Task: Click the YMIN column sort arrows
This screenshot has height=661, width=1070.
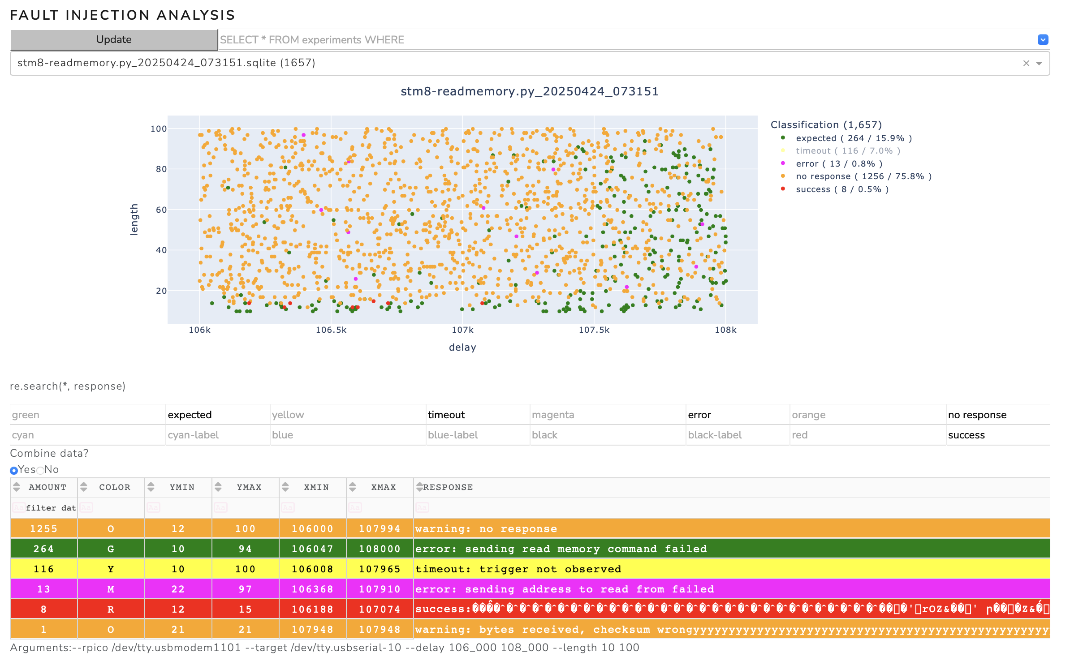Action: tap(151, 487)
